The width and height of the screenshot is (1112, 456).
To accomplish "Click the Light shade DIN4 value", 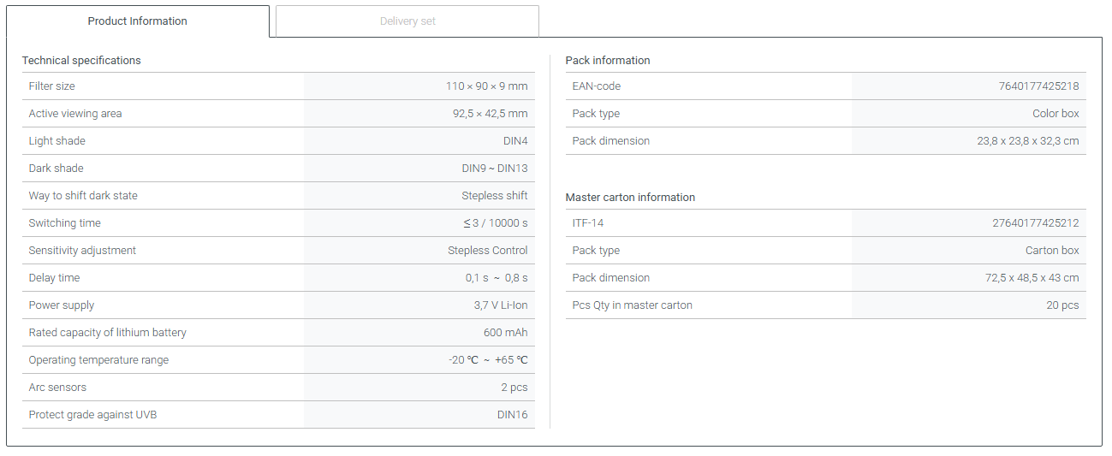I will coord(515,141).
